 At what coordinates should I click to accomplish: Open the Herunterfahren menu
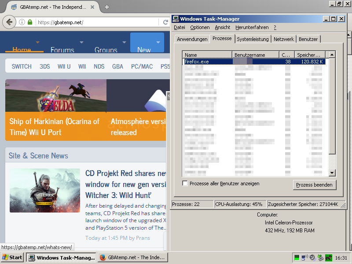[x=252, y=27]
